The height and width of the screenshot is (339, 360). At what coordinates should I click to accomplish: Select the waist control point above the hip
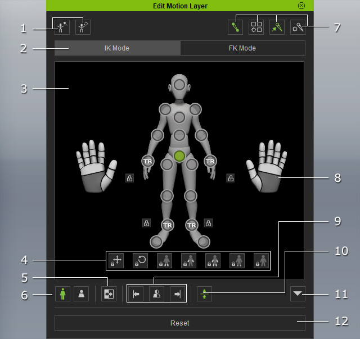pyautogui.click(x=179, y=135)
